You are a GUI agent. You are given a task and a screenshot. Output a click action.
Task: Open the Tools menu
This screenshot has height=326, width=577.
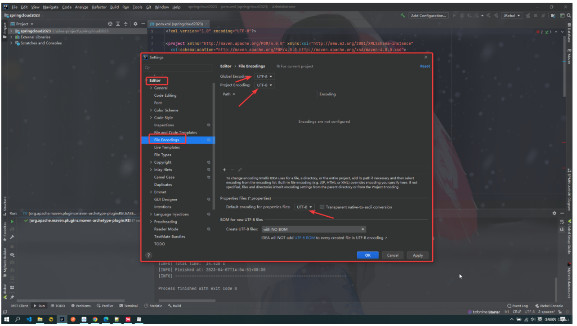[138, 7]
